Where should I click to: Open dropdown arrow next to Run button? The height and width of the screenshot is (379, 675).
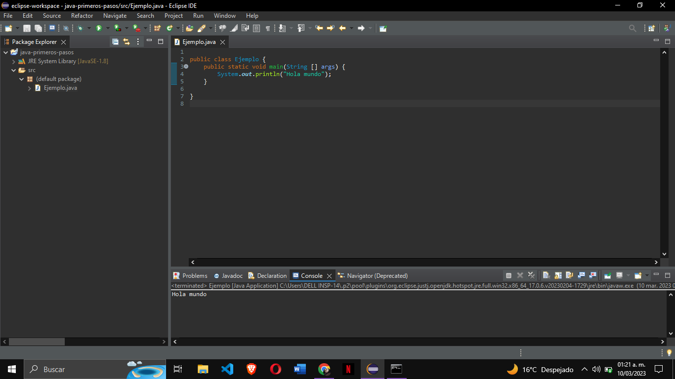point(108,28)
